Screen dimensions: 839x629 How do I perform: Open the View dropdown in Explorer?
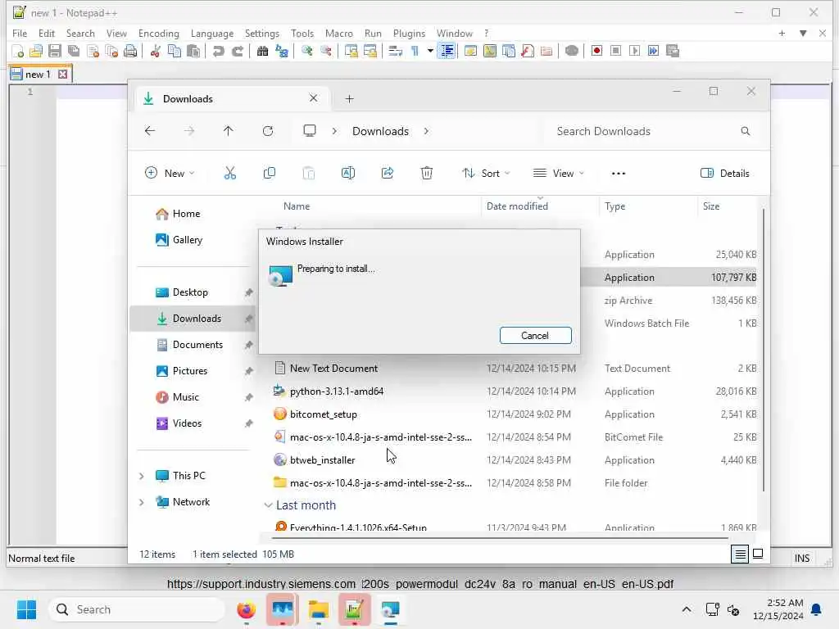click(x=558, y=173)
